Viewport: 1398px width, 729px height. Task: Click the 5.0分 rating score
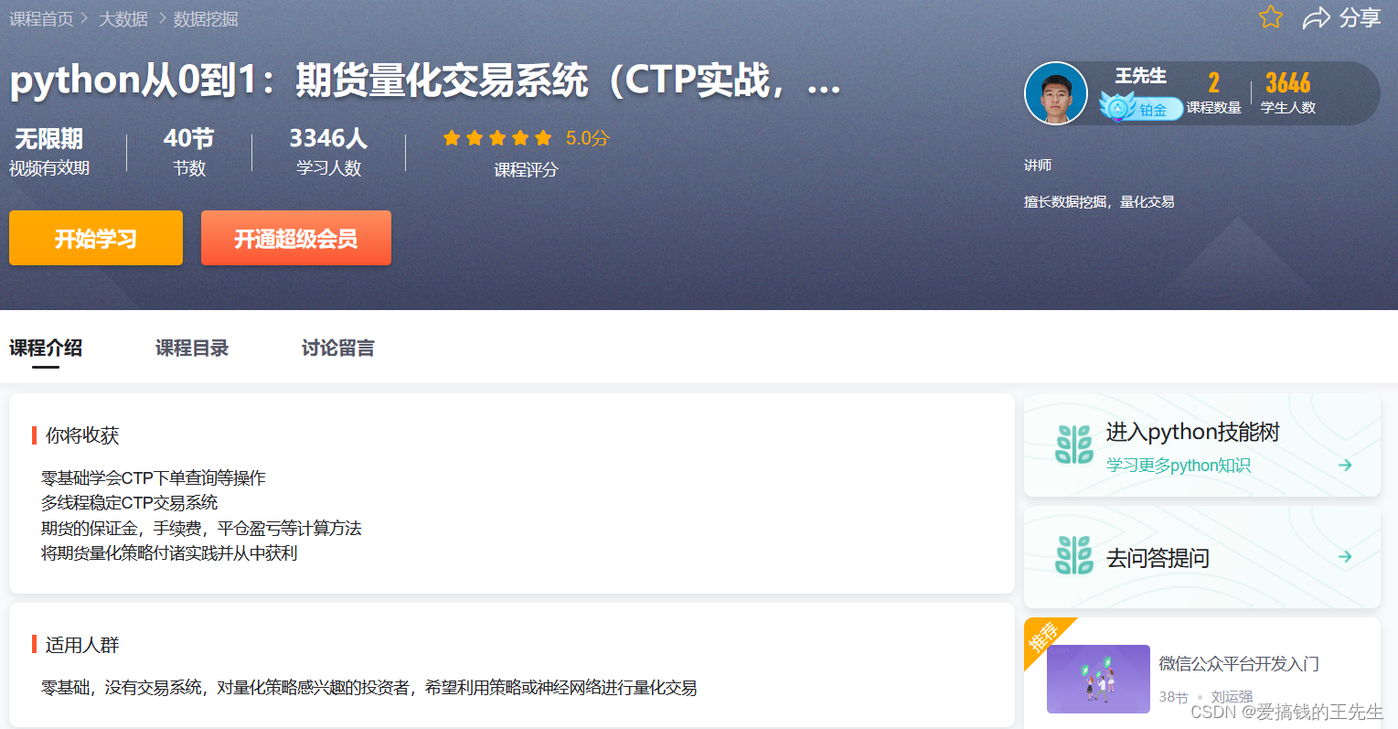[x=587, y=138]
